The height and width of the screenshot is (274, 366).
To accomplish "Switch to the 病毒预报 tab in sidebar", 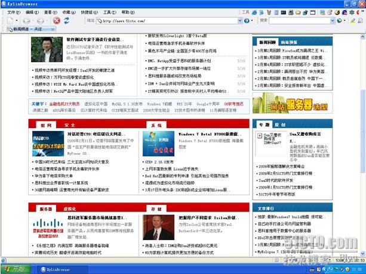I will 289,42.
